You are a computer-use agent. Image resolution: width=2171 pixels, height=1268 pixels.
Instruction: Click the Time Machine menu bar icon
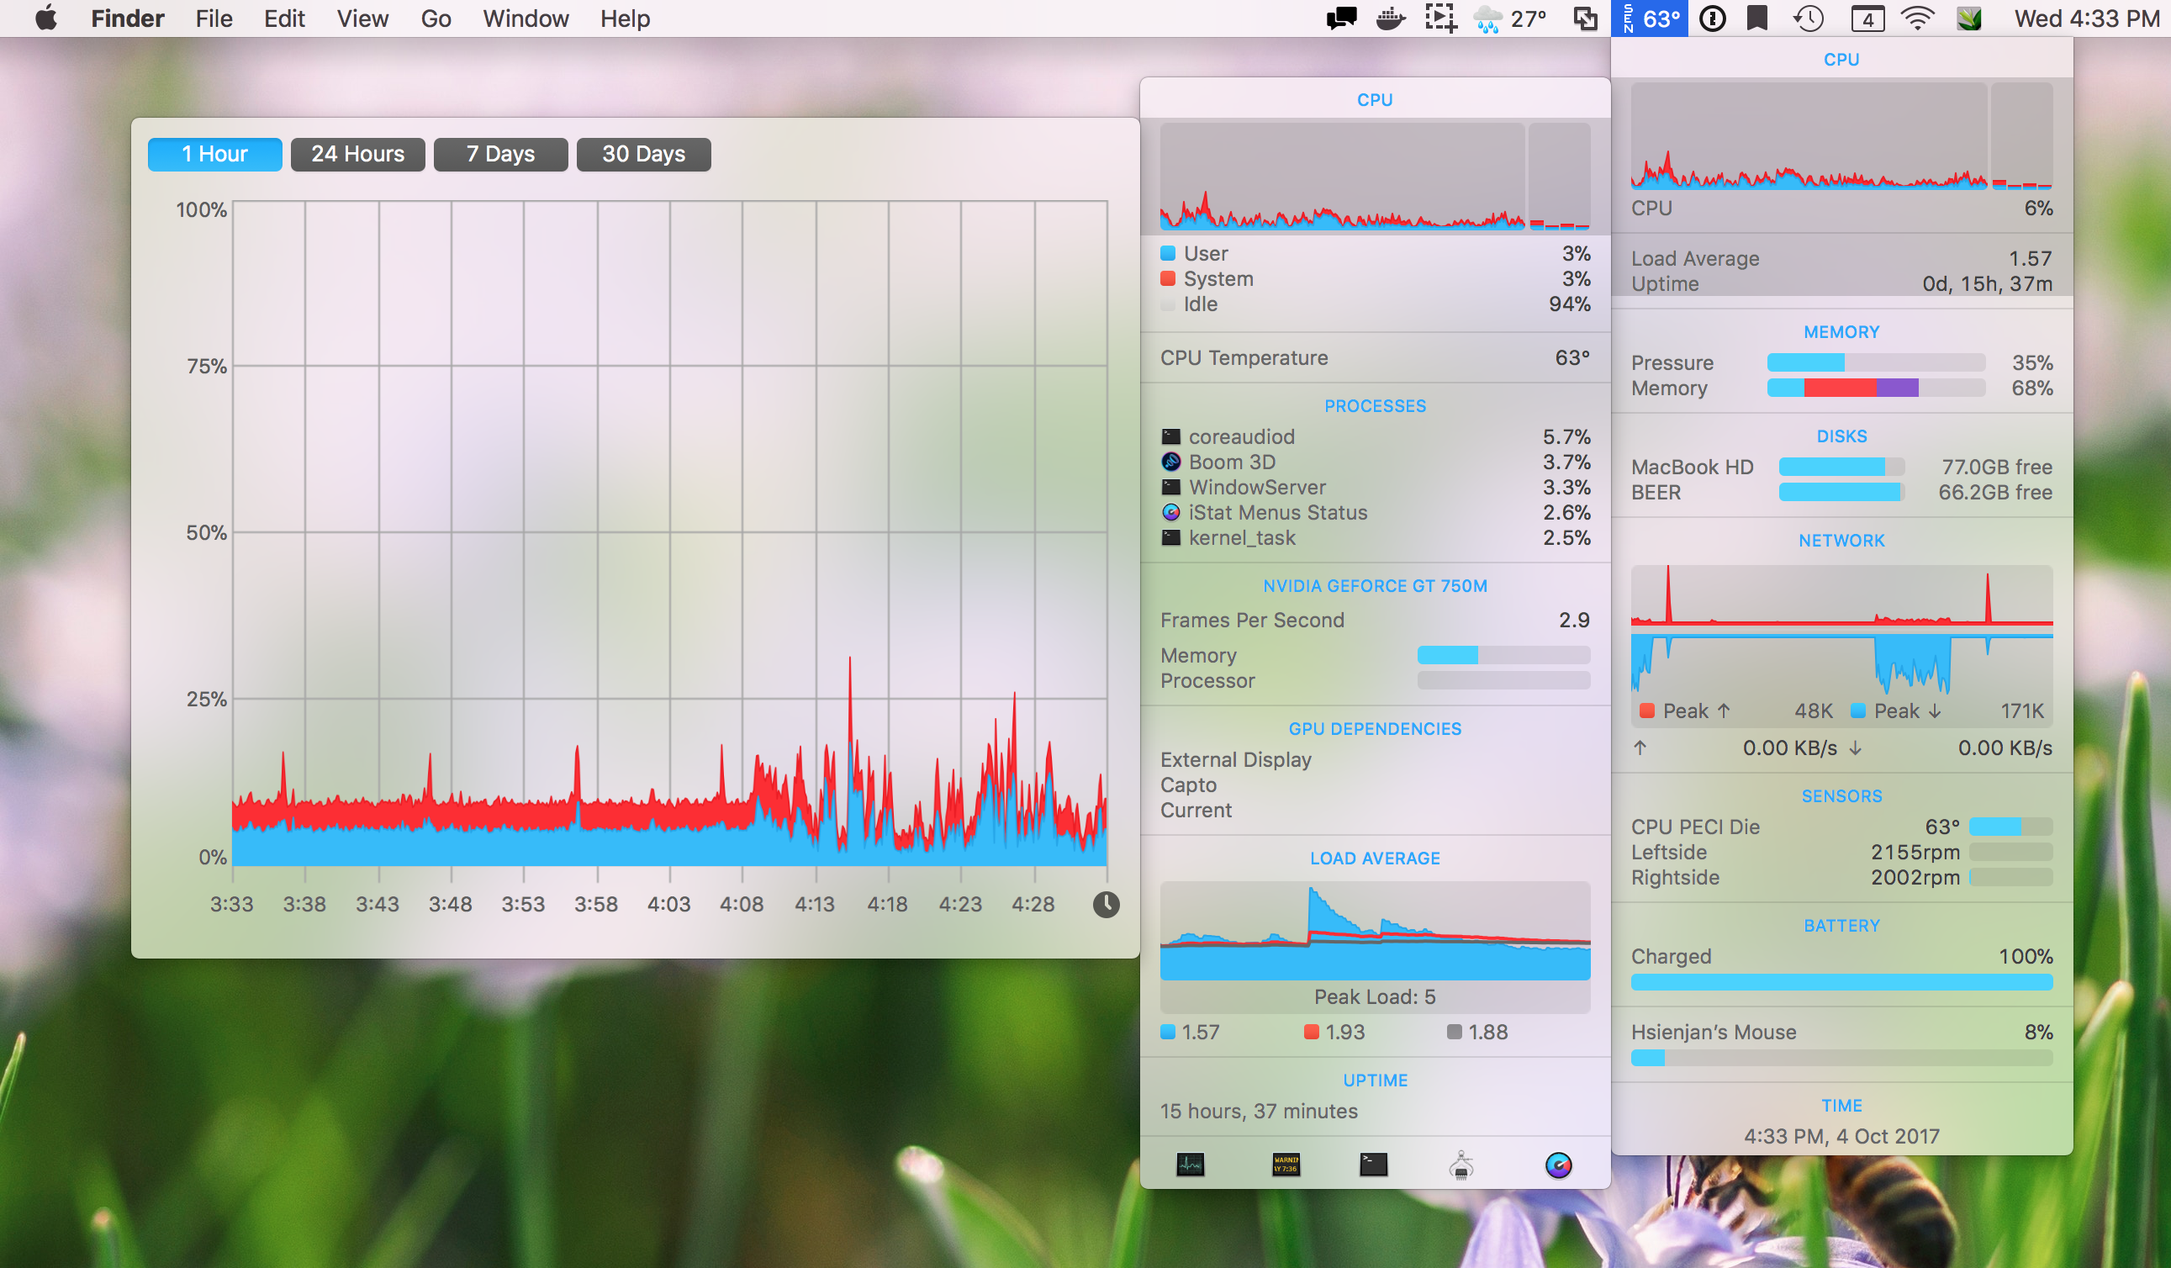1808,18
